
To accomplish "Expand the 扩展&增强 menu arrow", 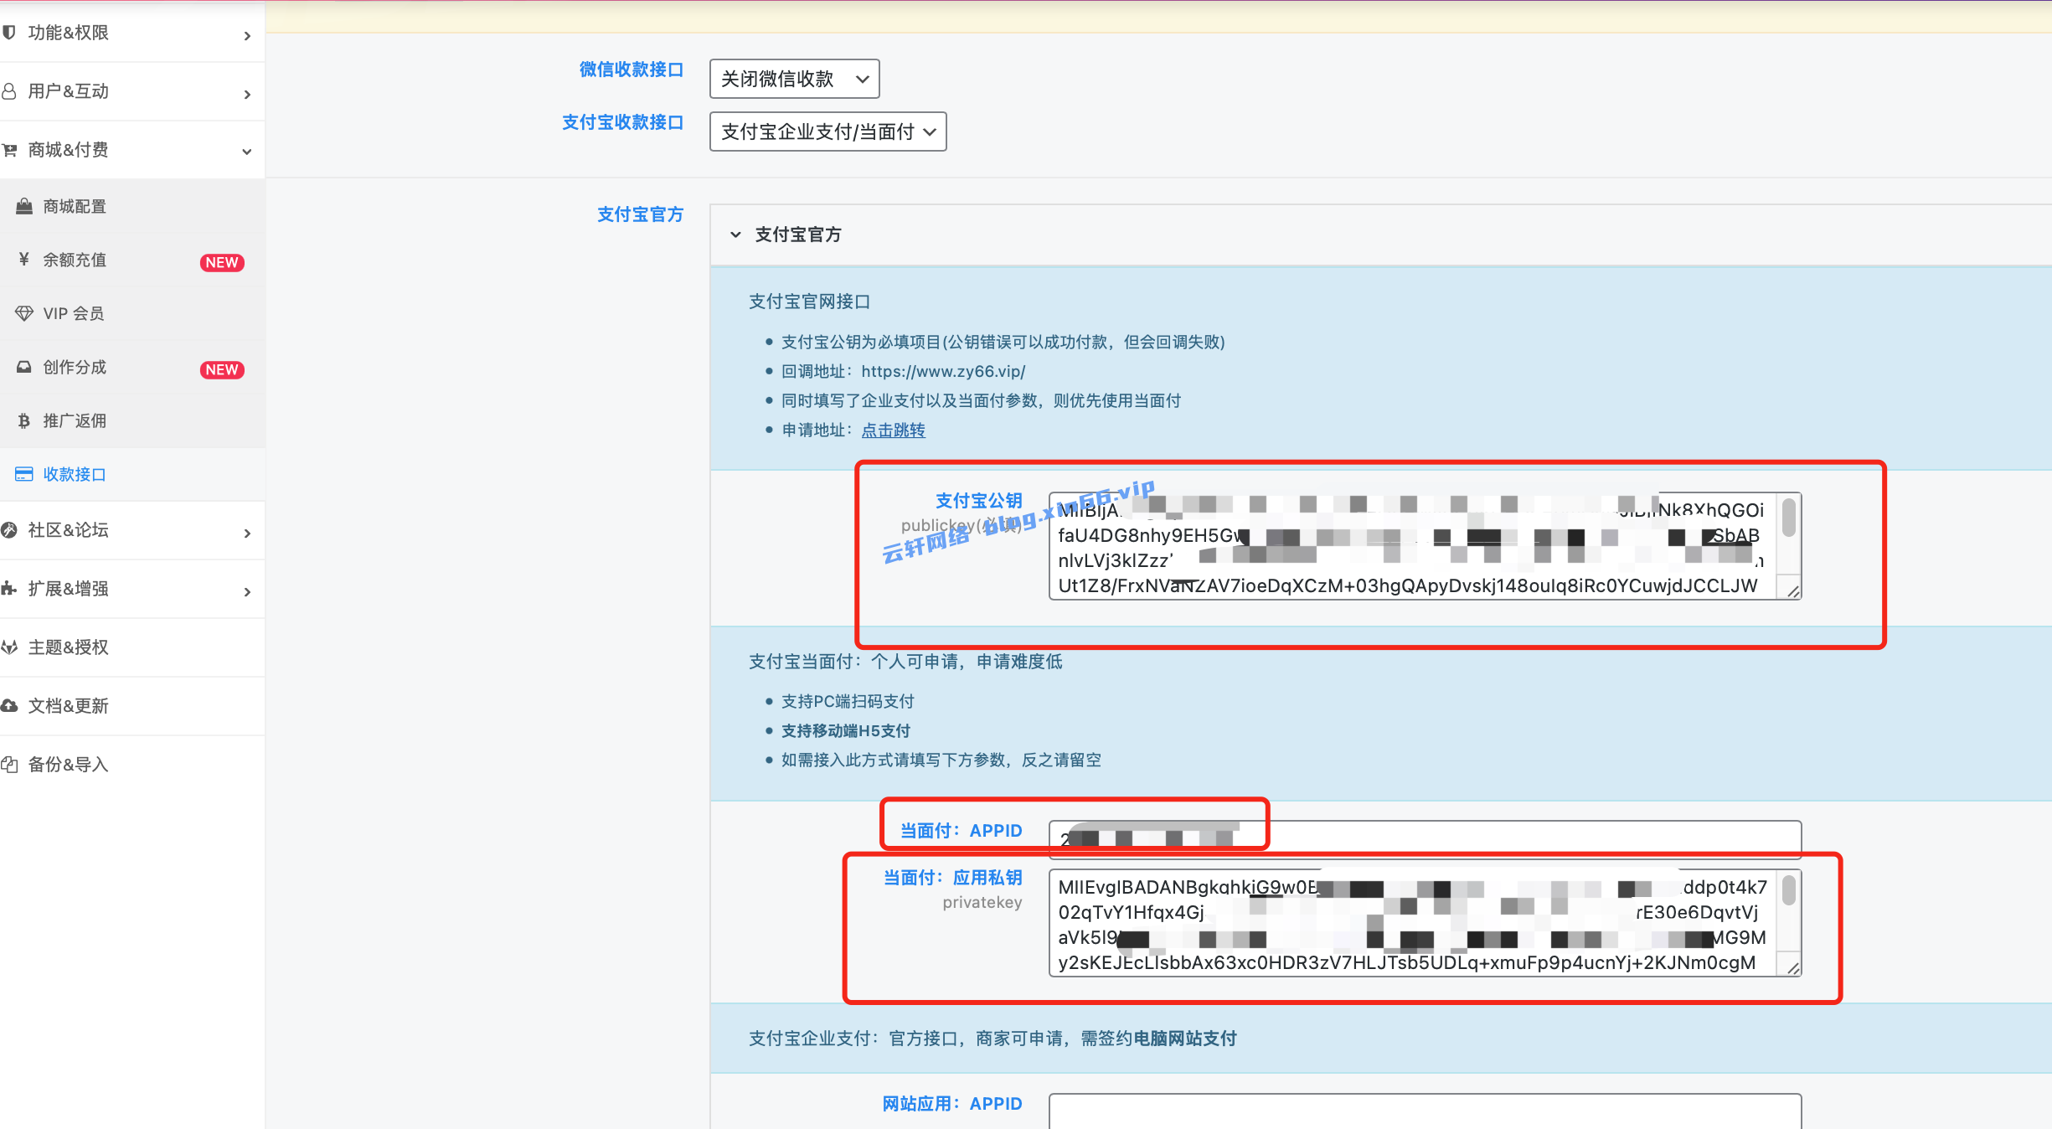I will point(247,591).
